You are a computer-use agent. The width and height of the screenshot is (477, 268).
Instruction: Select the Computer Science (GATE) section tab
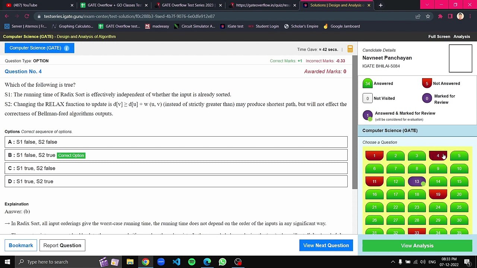(x=40, y=48)
